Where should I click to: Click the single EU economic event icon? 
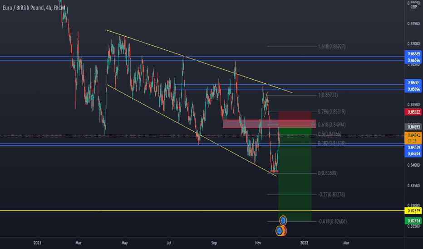coord(283,221)
